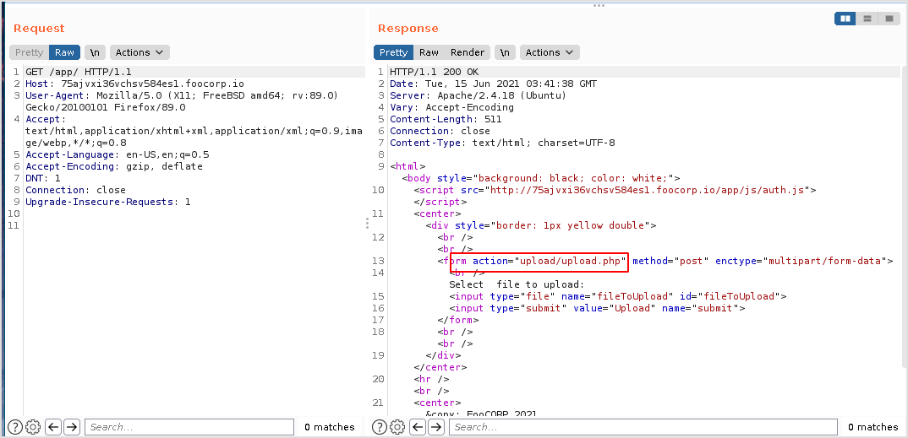This screenshot has height=438, width=908.
Task: Click the multipart/form-data enctype value
Action: pos(824,261)
